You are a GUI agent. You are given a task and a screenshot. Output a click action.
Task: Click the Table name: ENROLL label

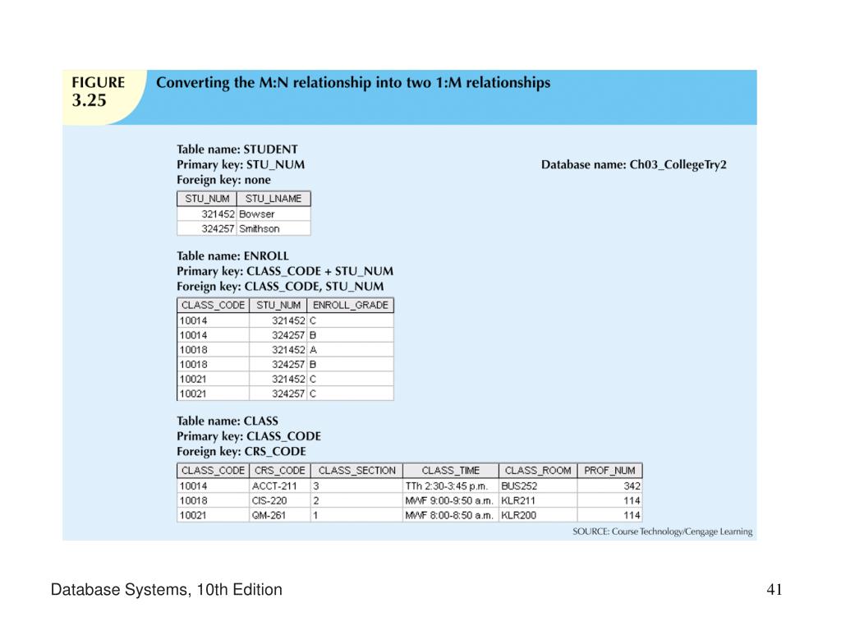[232, 256]
